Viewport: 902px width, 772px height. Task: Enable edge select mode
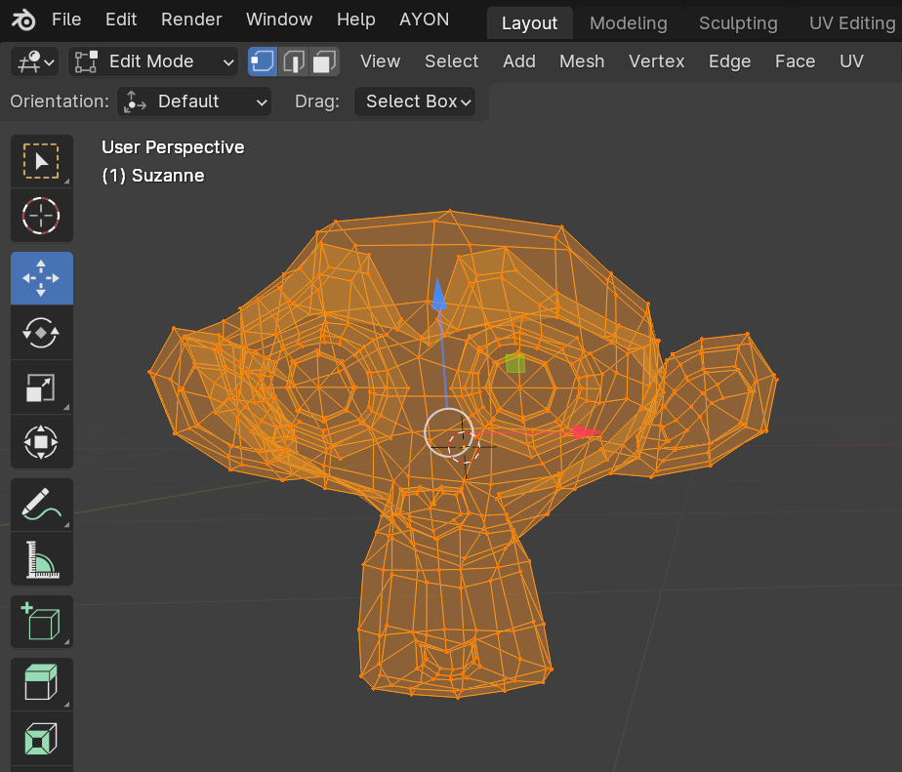[294, 61]
